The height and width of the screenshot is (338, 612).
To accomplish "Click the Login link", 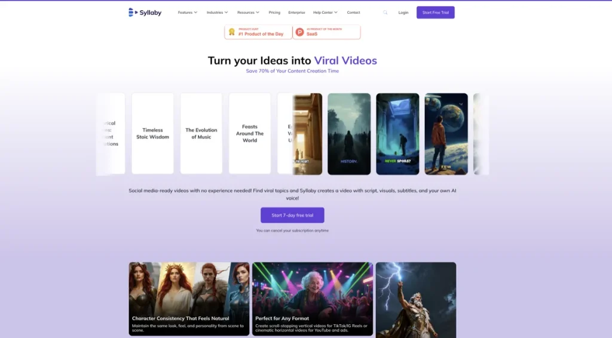I will point(403,13).
